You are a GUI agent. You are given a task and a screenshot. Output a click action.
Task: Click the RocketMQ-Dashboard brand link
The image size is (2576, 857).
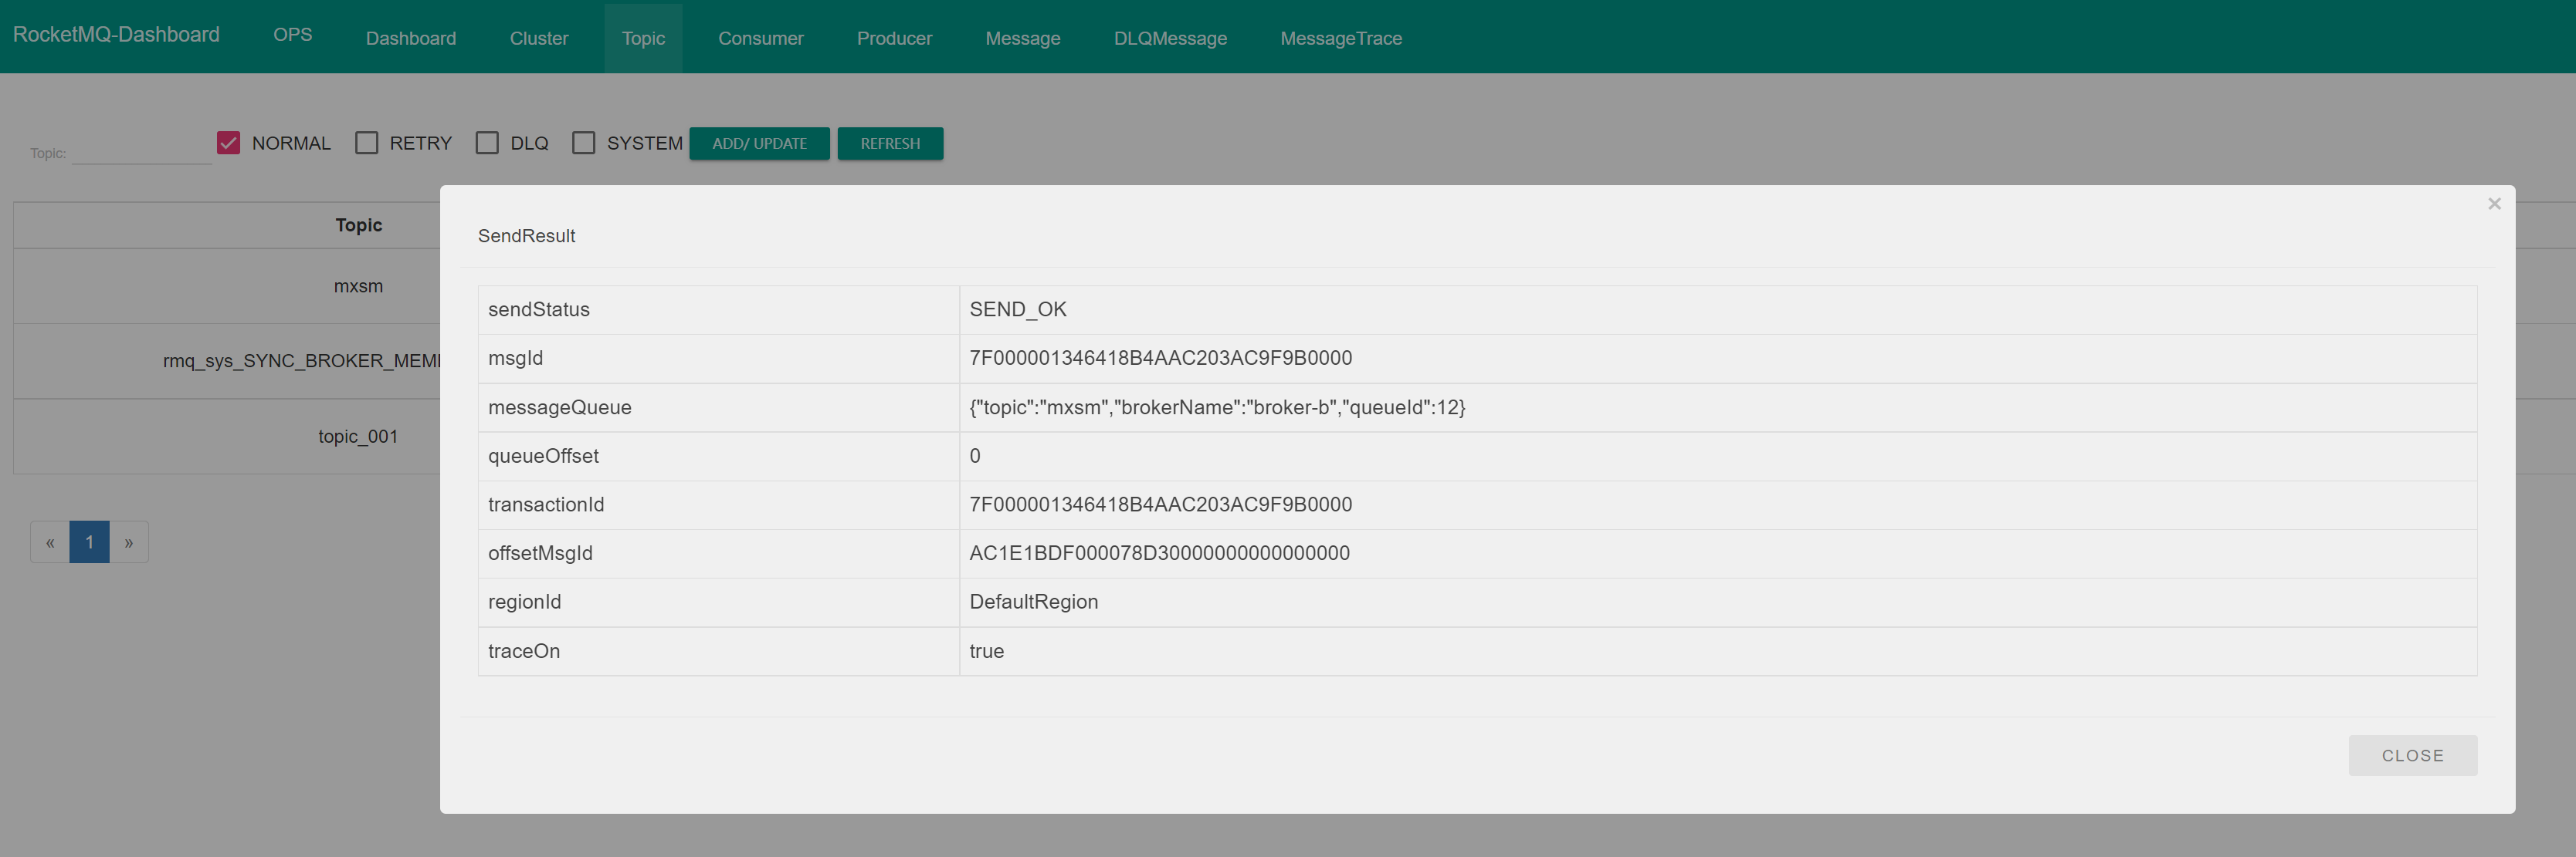[116, 35]
